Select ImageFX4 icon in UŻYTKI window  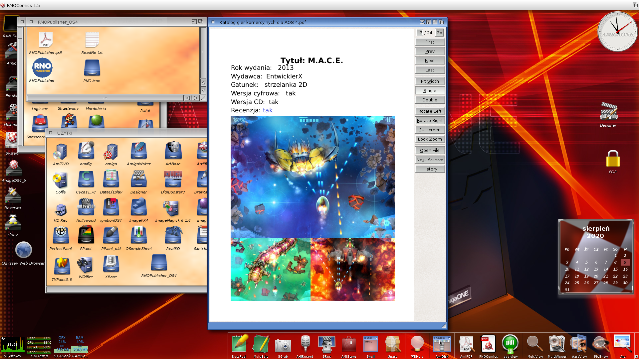(x=138, y=207)
